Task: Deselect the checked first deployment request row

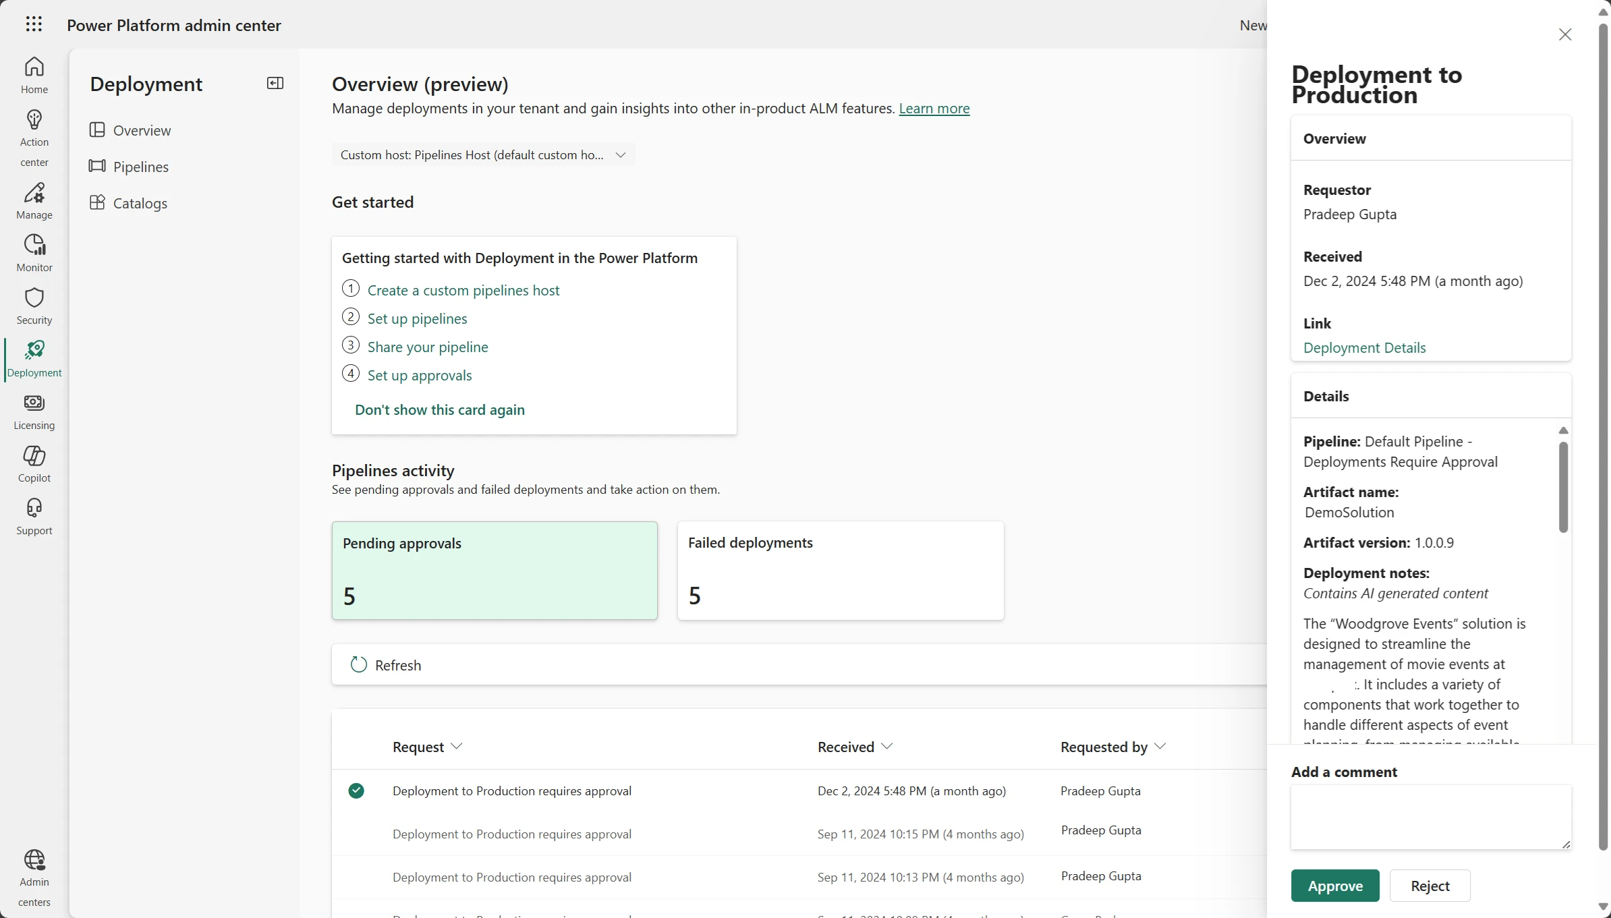Action: [356, 791]
